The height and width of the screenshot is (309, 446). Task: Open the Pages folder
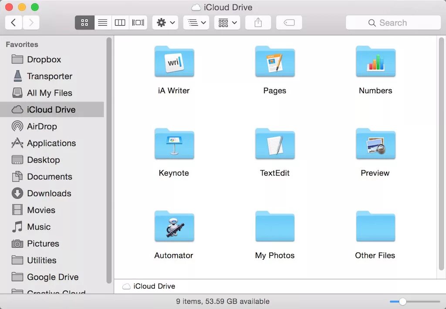[x=275, y=62]
